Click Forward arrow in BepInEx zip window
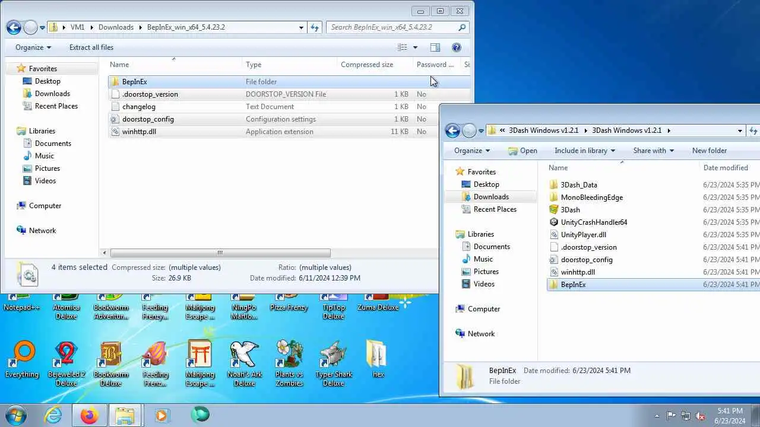The image size is (760, 427). click(30, 27)
